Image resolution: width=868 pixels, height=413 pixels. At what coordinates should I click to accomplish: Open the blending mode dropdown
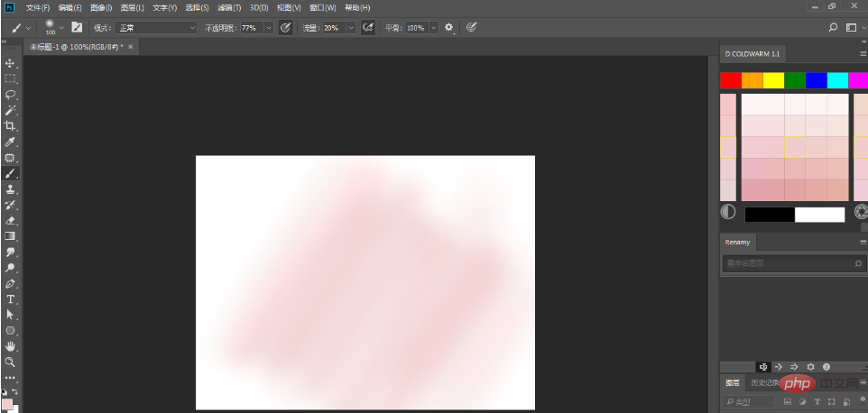(155, 27)
